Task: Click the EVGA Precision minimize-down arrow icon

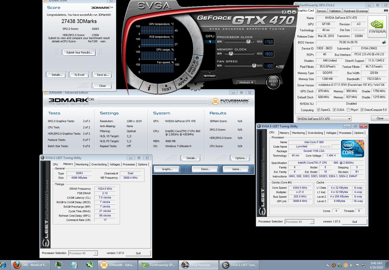Action: pyautogui.click(x=289, y=12)
